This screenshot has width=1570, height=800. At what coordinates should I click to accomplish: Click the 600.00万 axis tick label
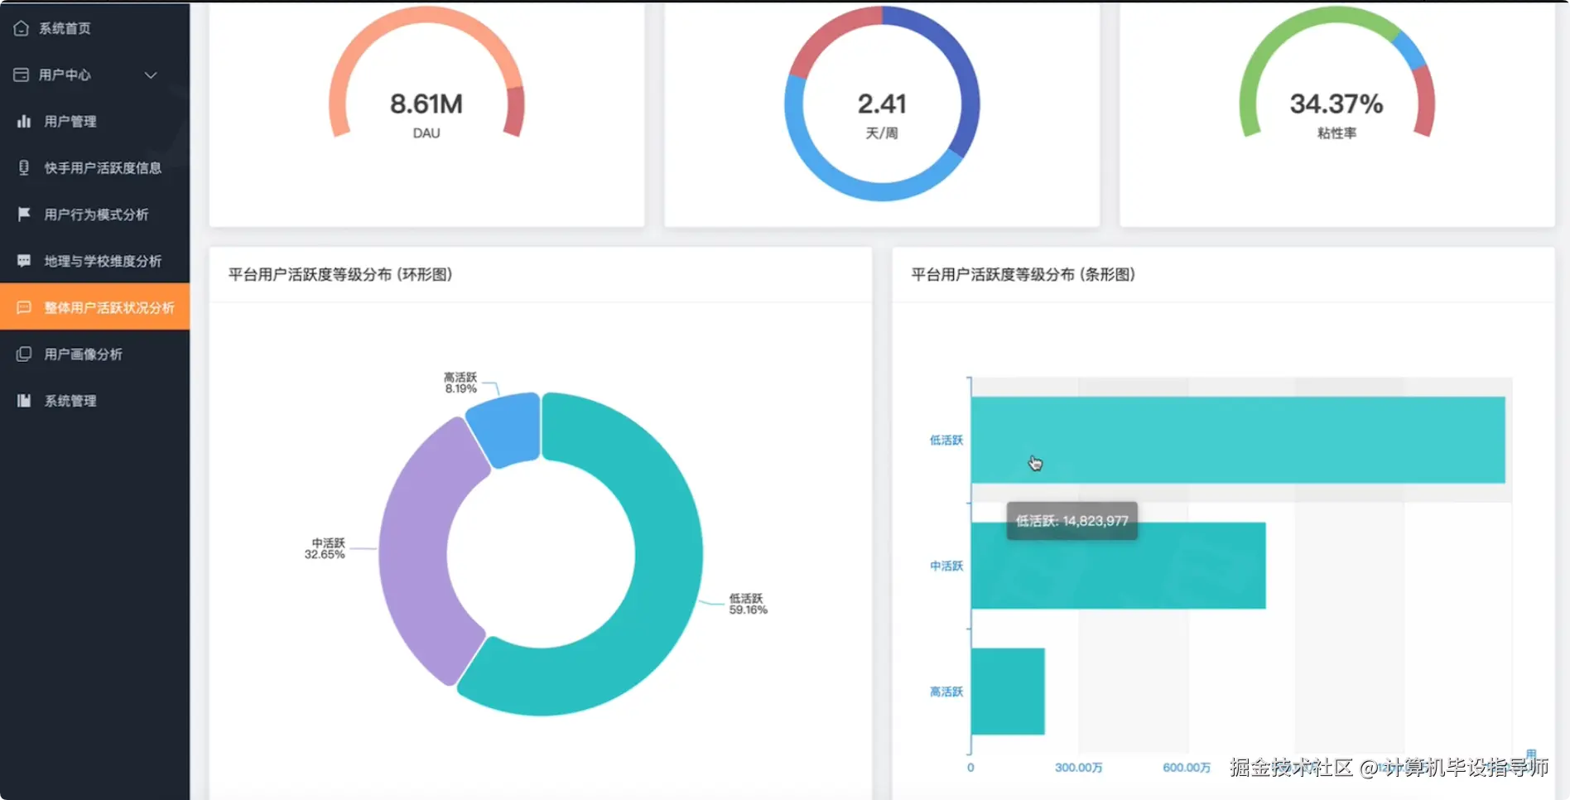[x=1187, y=768]
